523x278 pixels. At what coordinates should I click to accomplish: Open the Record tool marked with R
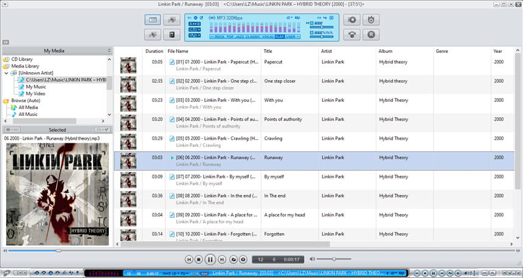point(371,35)
